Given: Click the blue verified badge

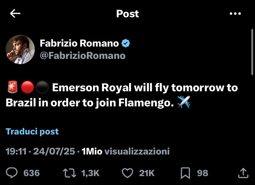Looking at the screenshot, I should point(126,43).
